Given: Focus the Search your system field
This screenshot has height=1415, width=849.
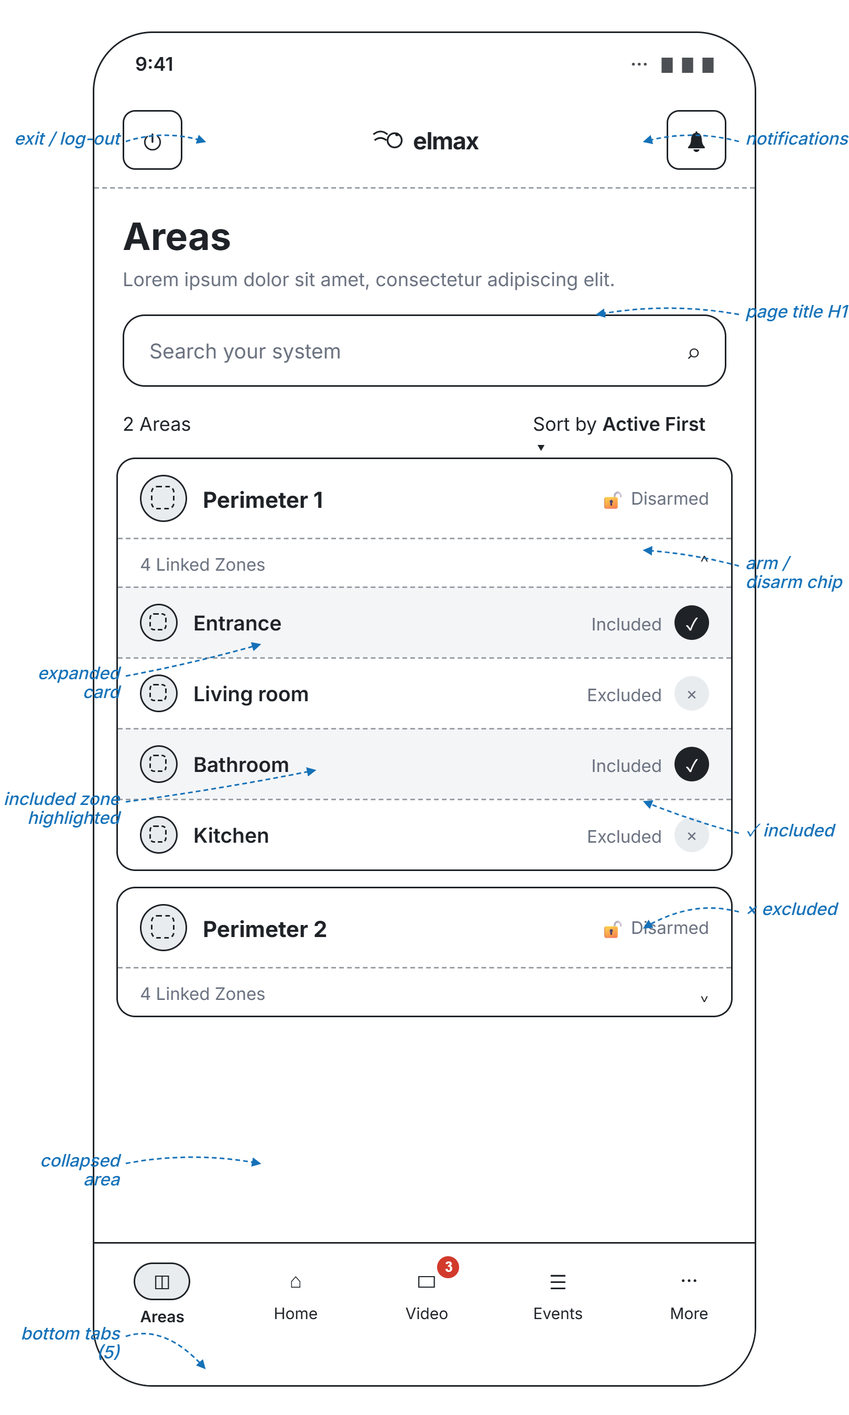Looking at the screenshot, I should click(x=424, y=351).
